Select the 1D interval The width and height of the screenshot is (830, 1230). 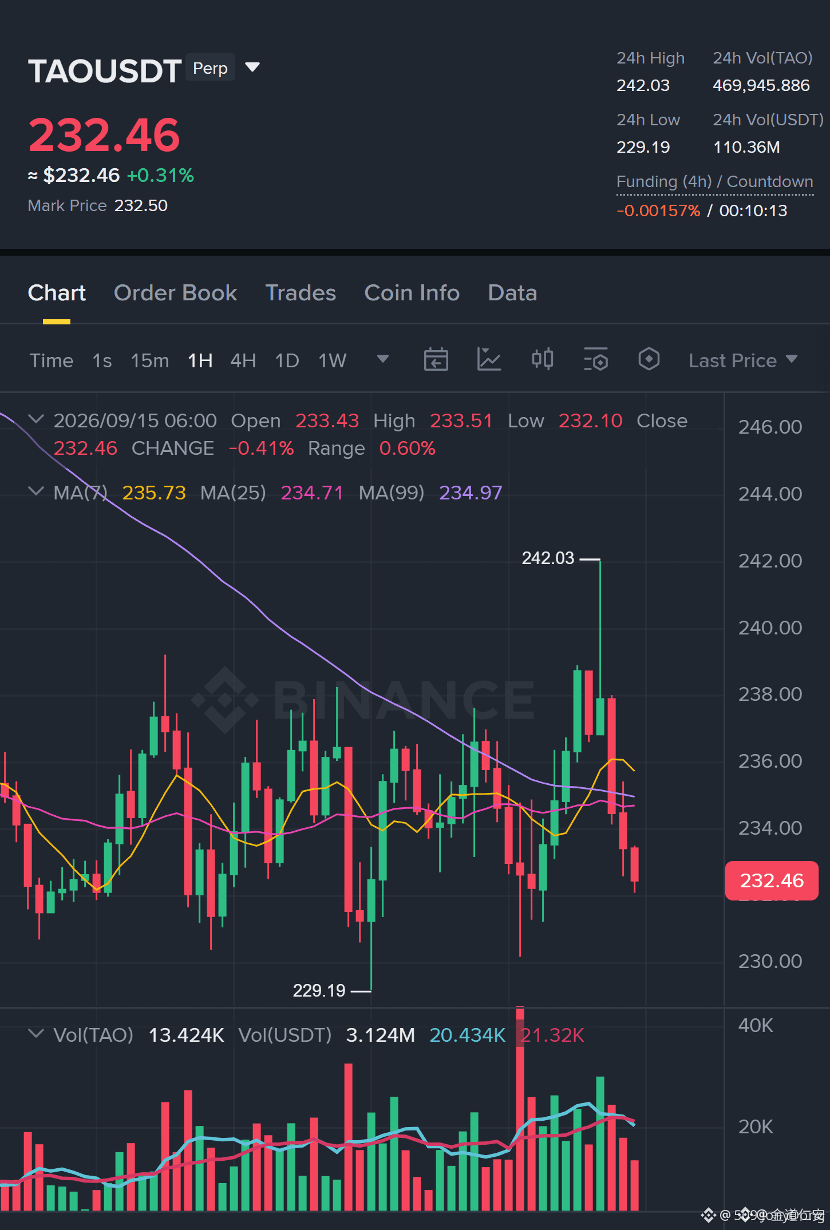point(287,360)
